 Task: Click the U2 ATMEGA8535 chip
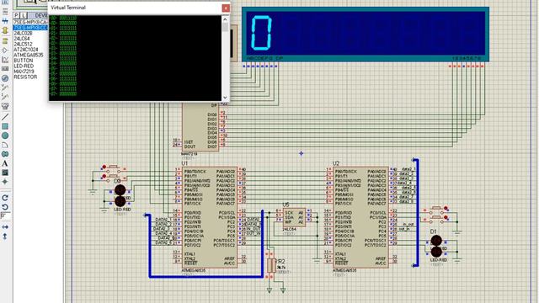[361, 217]
